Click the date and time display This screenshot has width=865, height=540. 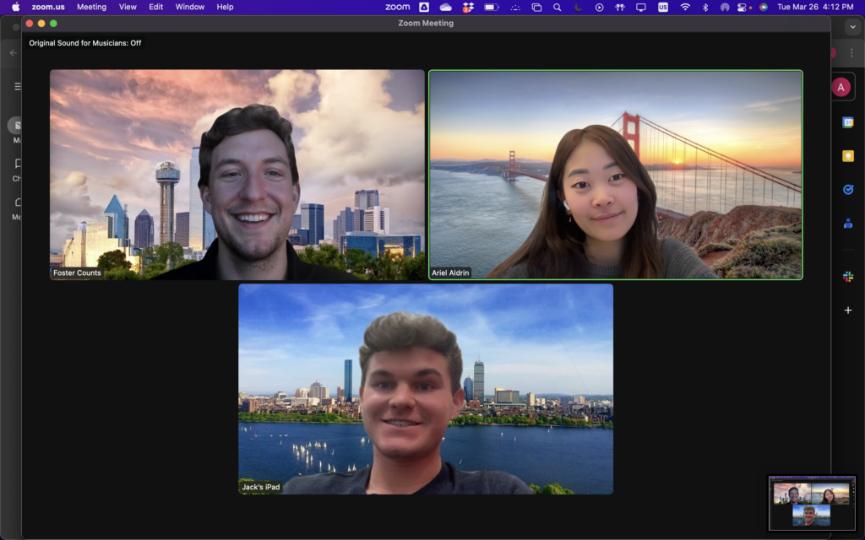coord(815,7)
